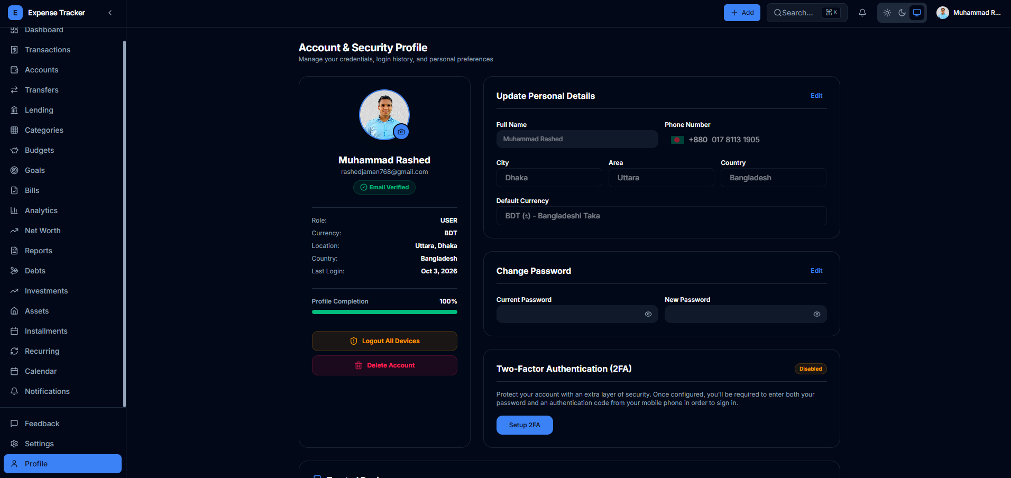This screenshot has width=1011, height=478.
Task: Click the Feedback chat icon
Action: [x=14, y=424]
